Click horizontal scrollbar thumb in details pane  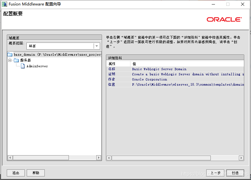161,158
